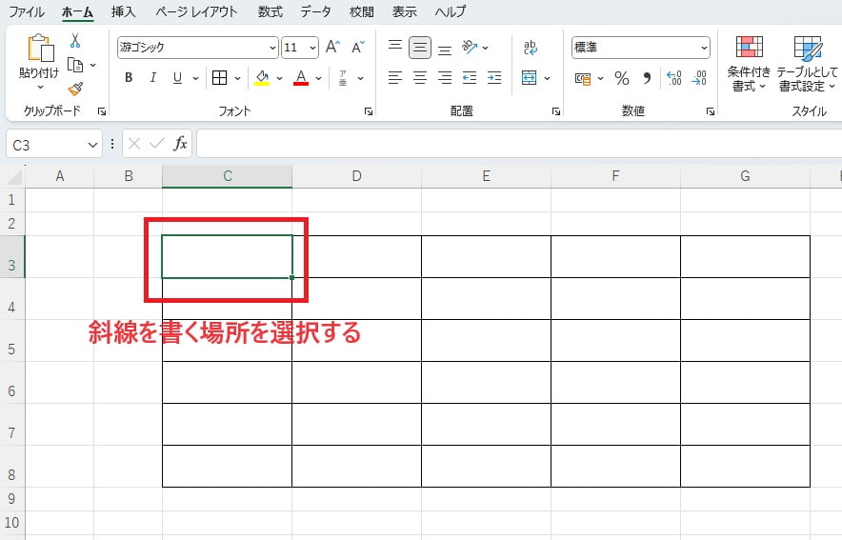
Task: Toggle middle vertical alignment
Action: (x=420, y=48)
